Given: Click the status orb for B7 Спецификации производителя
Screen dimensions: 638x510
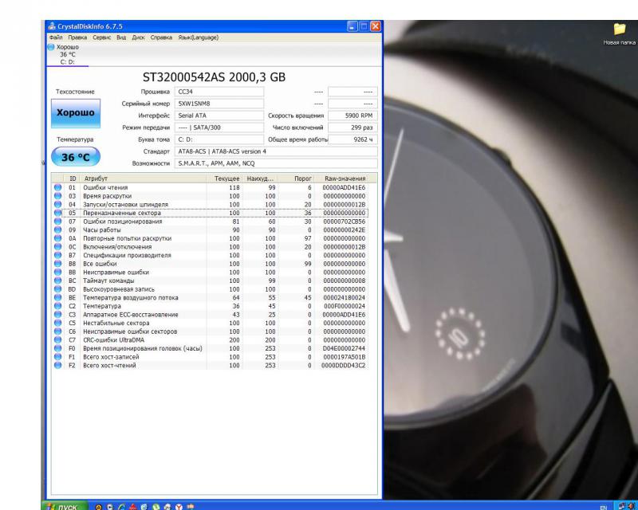Looking at the screenshot, I should click(57, 256).
